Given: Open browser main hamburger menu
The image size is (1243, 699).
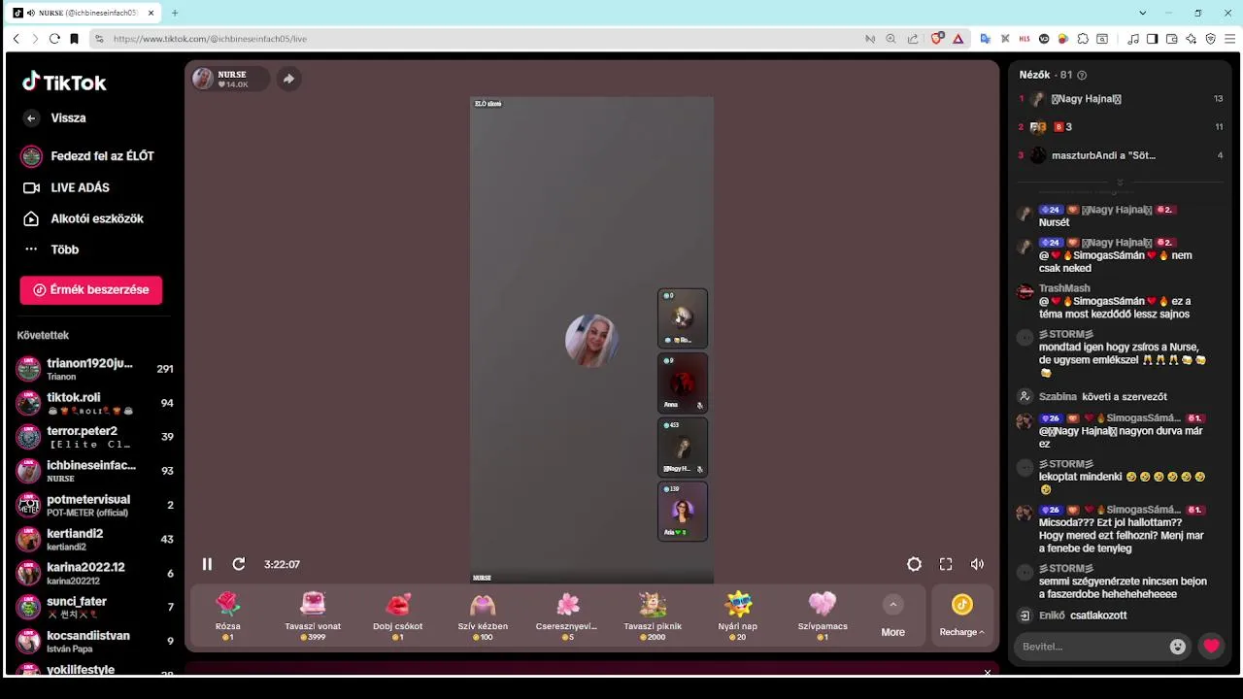Looking at the screenshot, I should pos(1230,39).
